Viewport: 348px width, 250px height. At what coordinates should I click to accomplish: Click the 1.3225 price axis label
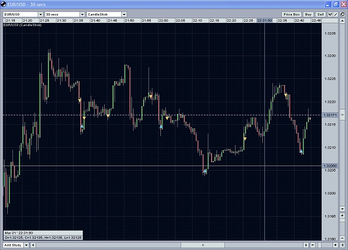[x=330, y=79]
